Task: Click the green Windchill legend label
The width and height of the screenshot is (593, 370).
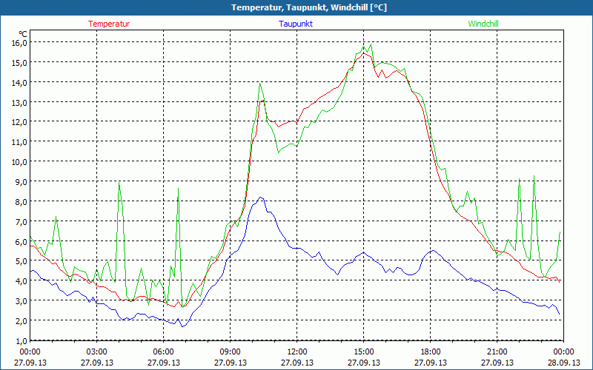Action: pos(483,24)
